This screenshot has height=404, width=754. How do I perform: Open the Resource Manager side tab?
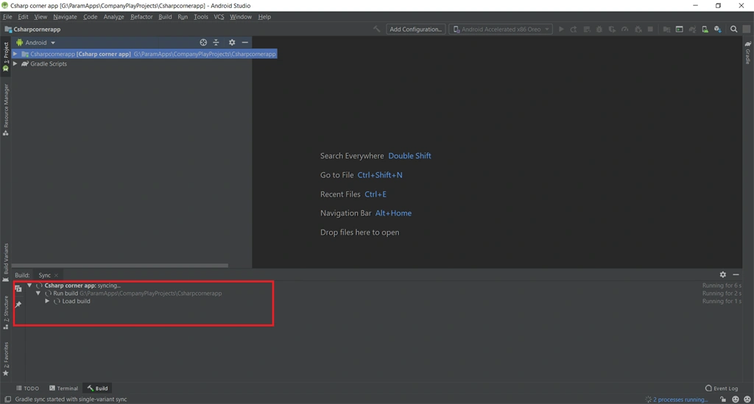click(6, 110)
